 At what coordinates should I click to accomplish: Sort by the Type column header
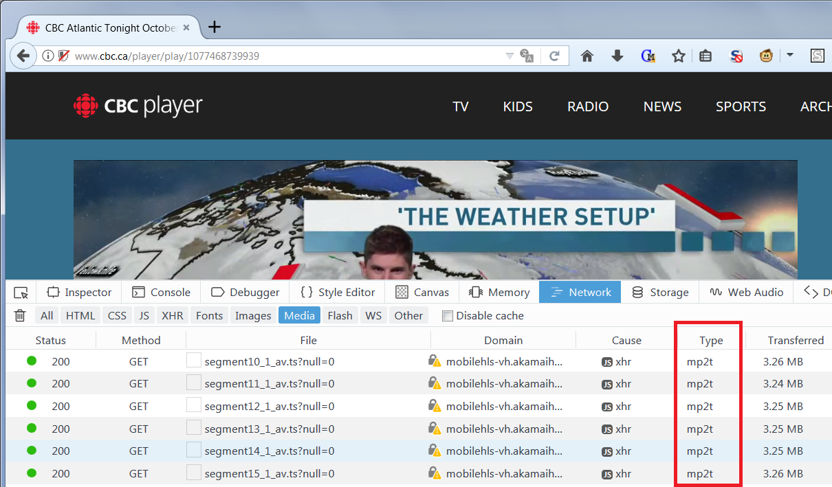pyautogui.click(x=712, y=340)
